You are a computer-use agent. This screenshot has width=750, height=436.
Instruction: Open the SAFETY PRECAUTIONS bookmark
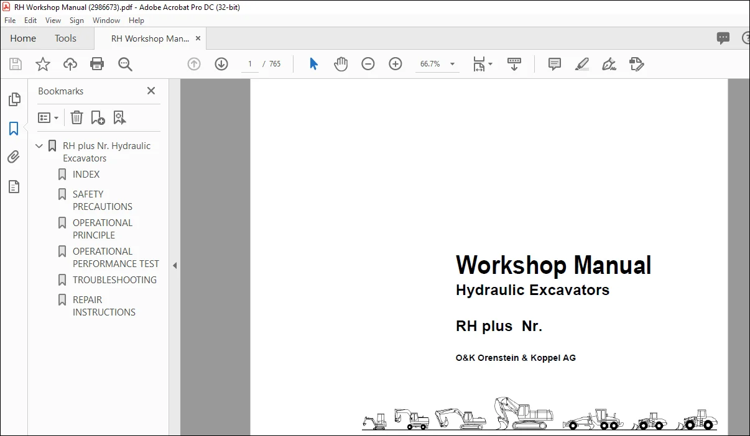click(103, 200)
